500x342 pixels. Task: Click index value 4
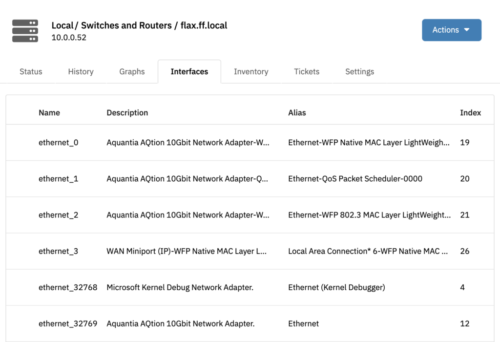[462, 287]
